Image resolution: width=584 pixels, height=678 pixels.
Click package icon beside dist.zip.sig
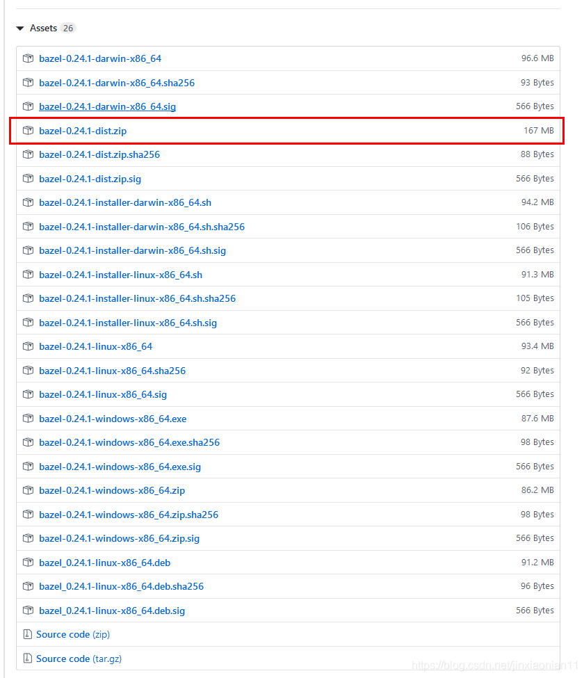28,178
